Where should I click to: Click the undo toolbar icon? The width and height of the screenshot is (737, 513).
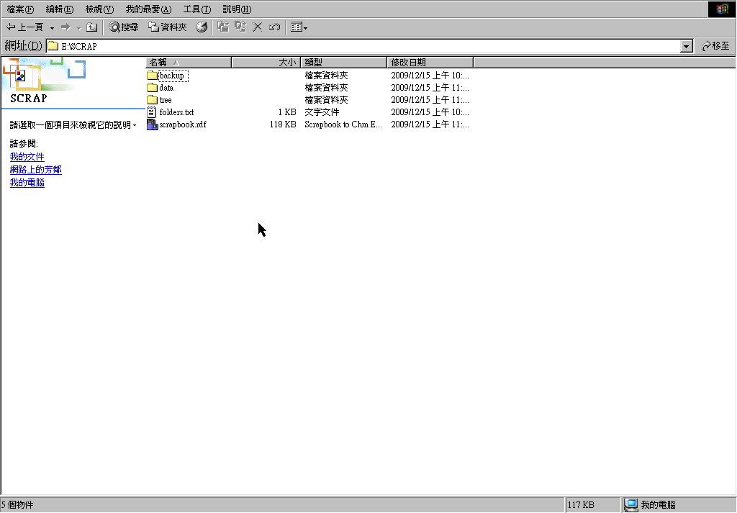tap(274, 27)
